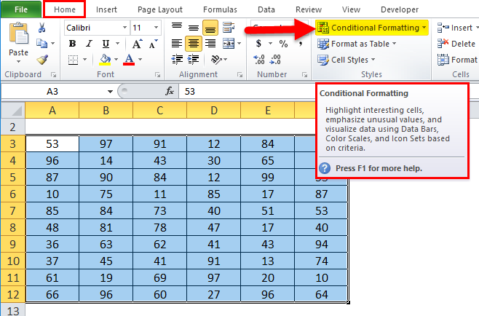Screen dimensions: 479x316
Task: Switch to the View tab
Action: click(x=351, y=9)
